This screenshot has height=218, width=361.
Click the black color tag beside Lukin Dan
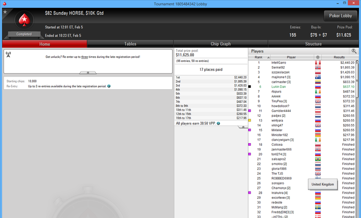250,87
